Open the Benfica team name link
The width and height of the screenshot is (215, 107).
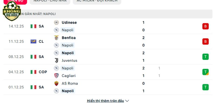tap(69, 38)
